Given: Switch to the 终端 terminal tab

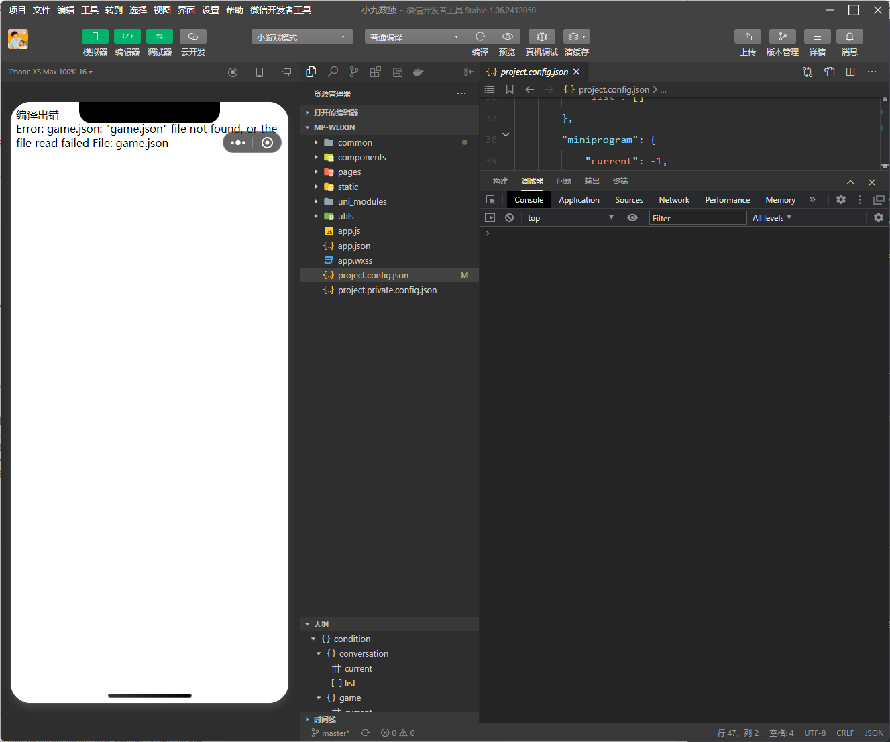Looking at the screenshot, I should pyautogui.click(x=620, y=181).
